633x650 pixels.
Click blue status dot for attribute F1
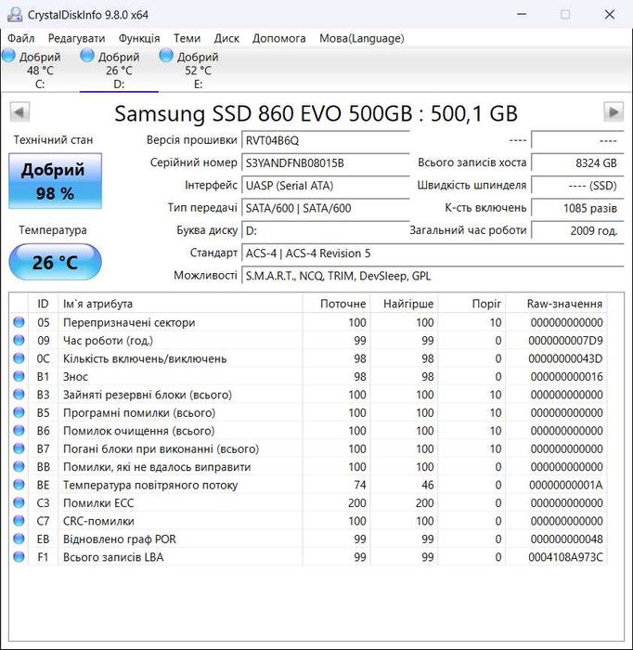pyautogui.click(x=19, y=557)
